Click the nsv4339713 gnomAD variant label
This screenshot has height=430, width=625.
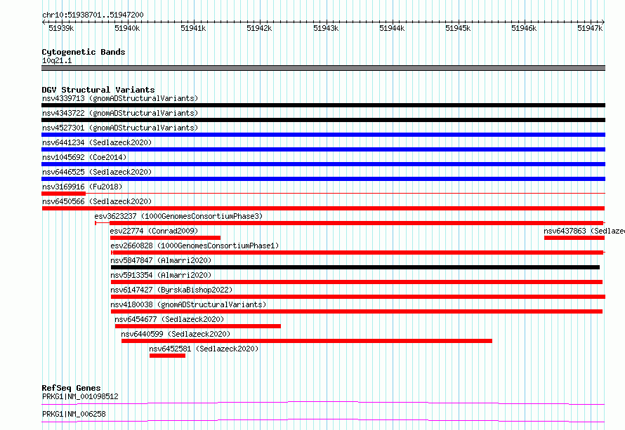point(120,98)
